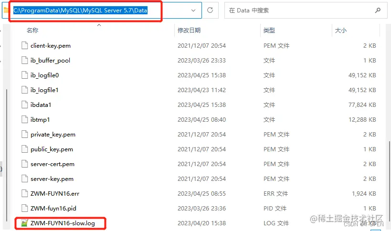Click the ib_logfile0 file icon
Viewport: 391px width, 231px height.
[x=24, y=75]
